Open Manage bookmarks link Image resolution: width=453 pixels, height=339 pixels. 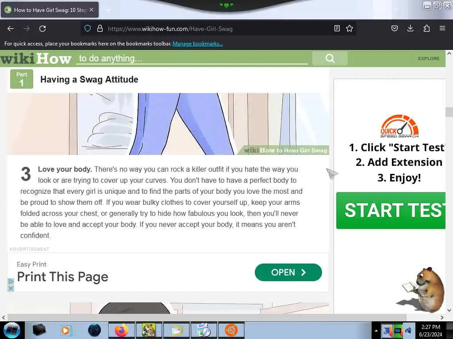(x=198, y=44)
